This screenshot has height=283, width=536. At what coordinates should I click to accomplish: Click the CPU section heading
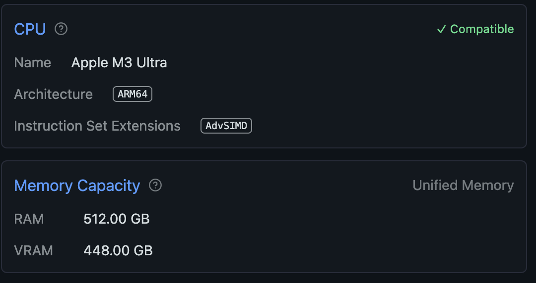pyautogui.click(x=30, y=29)
